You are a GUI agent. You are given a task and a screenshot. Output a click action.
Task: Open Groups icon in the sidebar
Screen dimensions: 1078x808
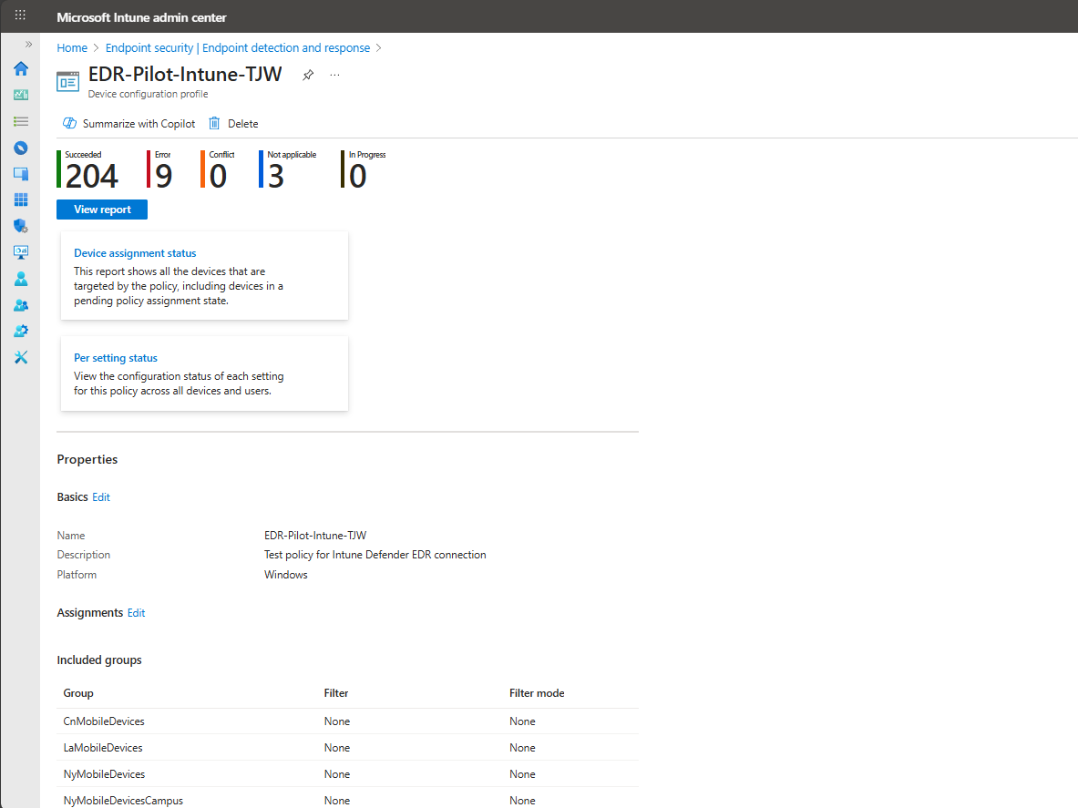point(21,304)
